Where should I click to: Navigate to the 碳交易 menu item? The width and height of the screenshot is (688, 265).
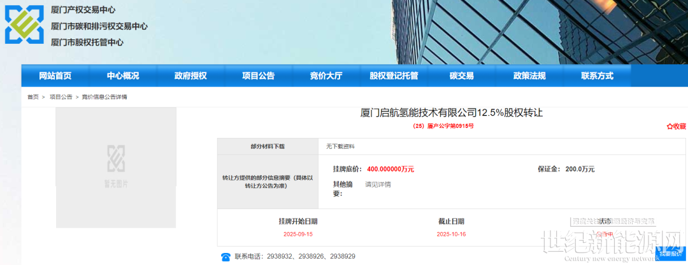coord(461,76)
